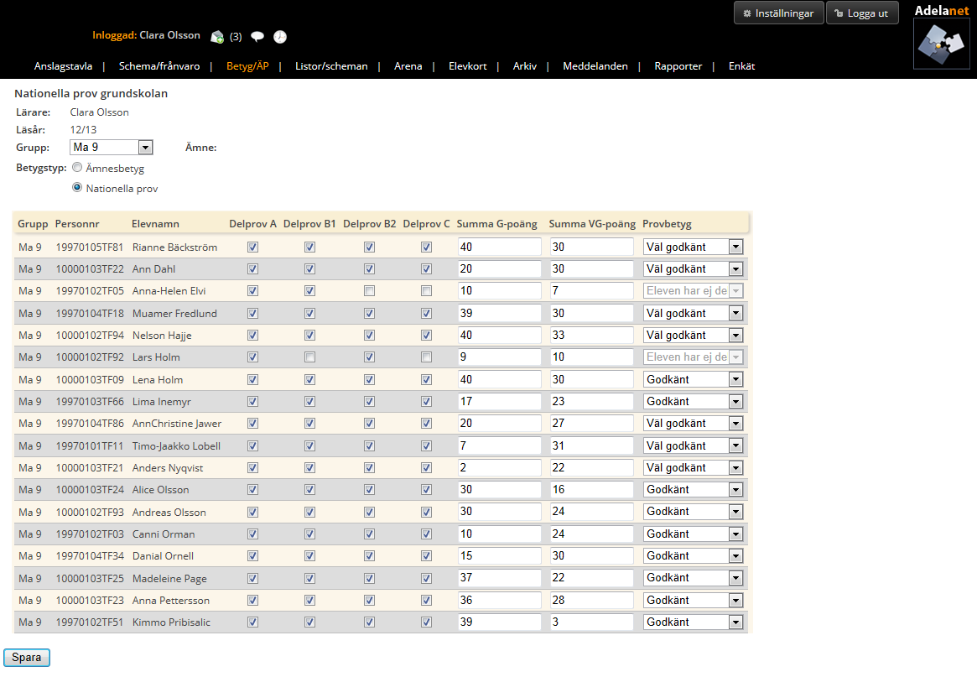Open Listor/scheman menu
Image resolution: width=977 pixels, height=677 pixels.
click(x=331, y=66)
